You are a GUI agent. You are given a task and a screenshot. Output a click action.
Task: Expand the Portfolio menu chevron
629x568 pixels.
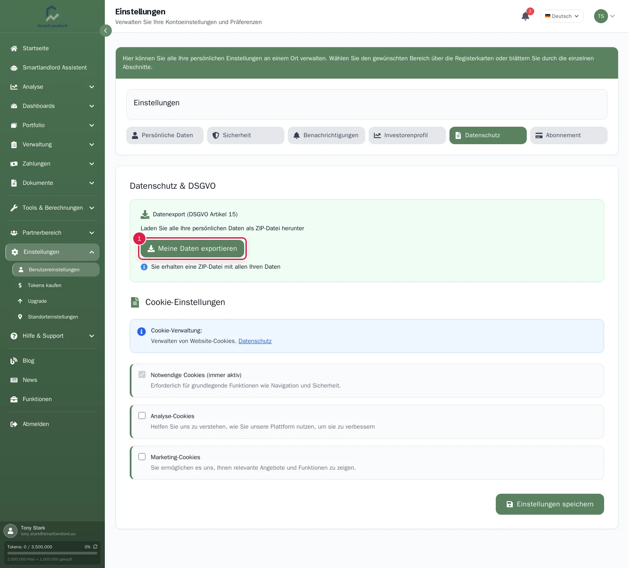(x=92, y=125)
